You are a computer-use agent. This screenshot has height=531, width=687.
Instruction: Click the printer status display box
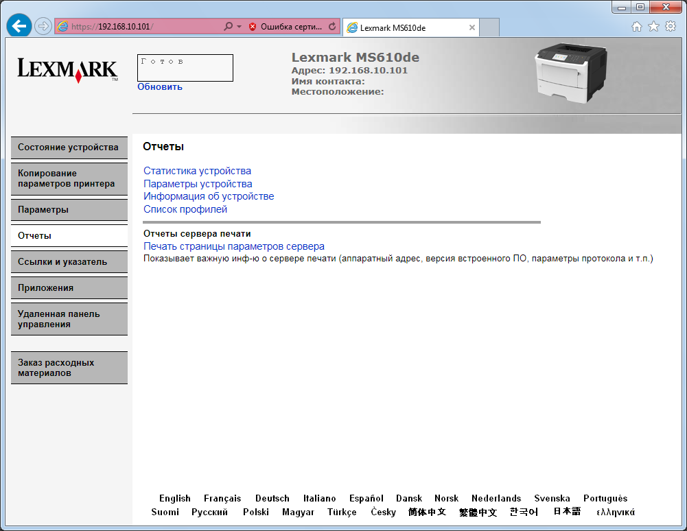click(185, 68)
